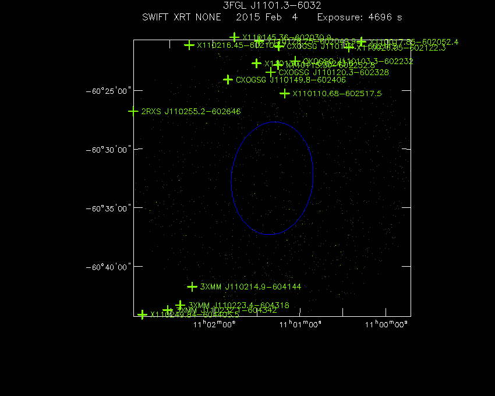Viewport: 495px width, 396px height.
Task: Click the label CXOGSG J110149.8-602406
Action: tap(291, 80)
